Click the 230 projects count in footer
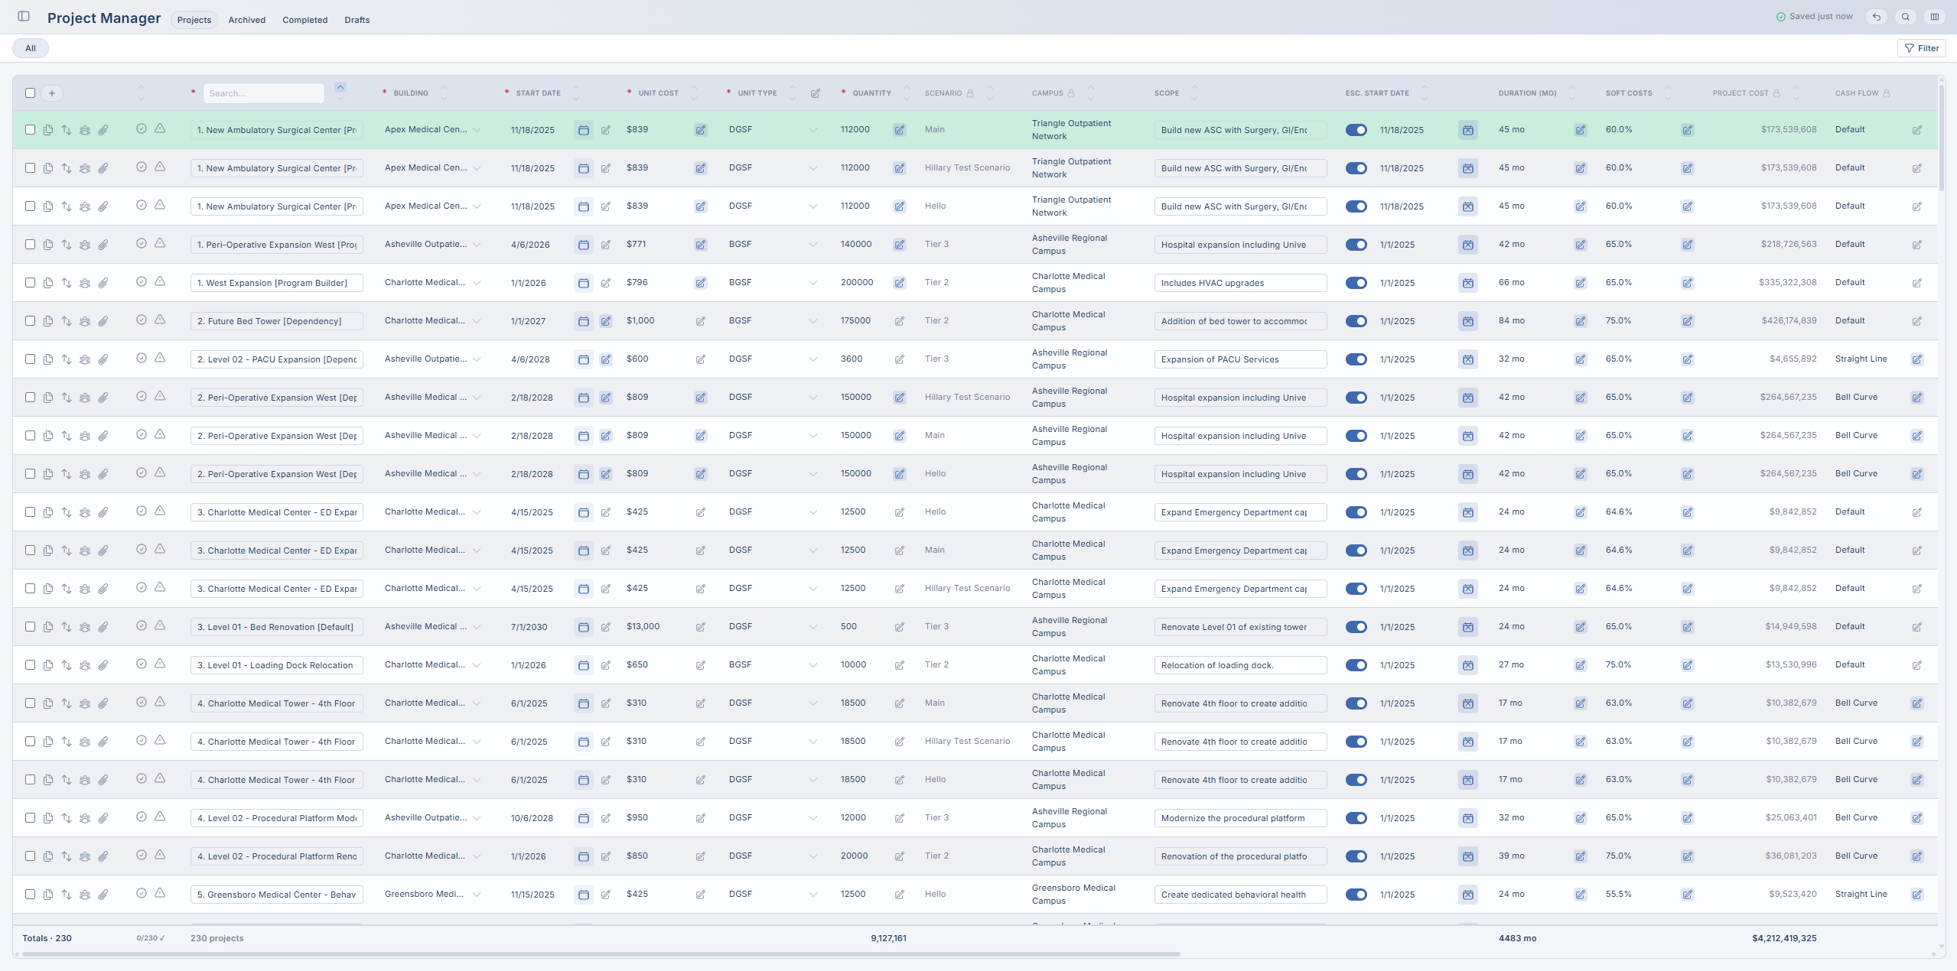 [x=217, y=938]
